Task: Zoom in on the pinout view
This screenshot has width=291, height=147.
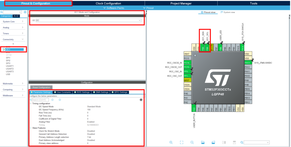Action: click(x=171, y=142)
